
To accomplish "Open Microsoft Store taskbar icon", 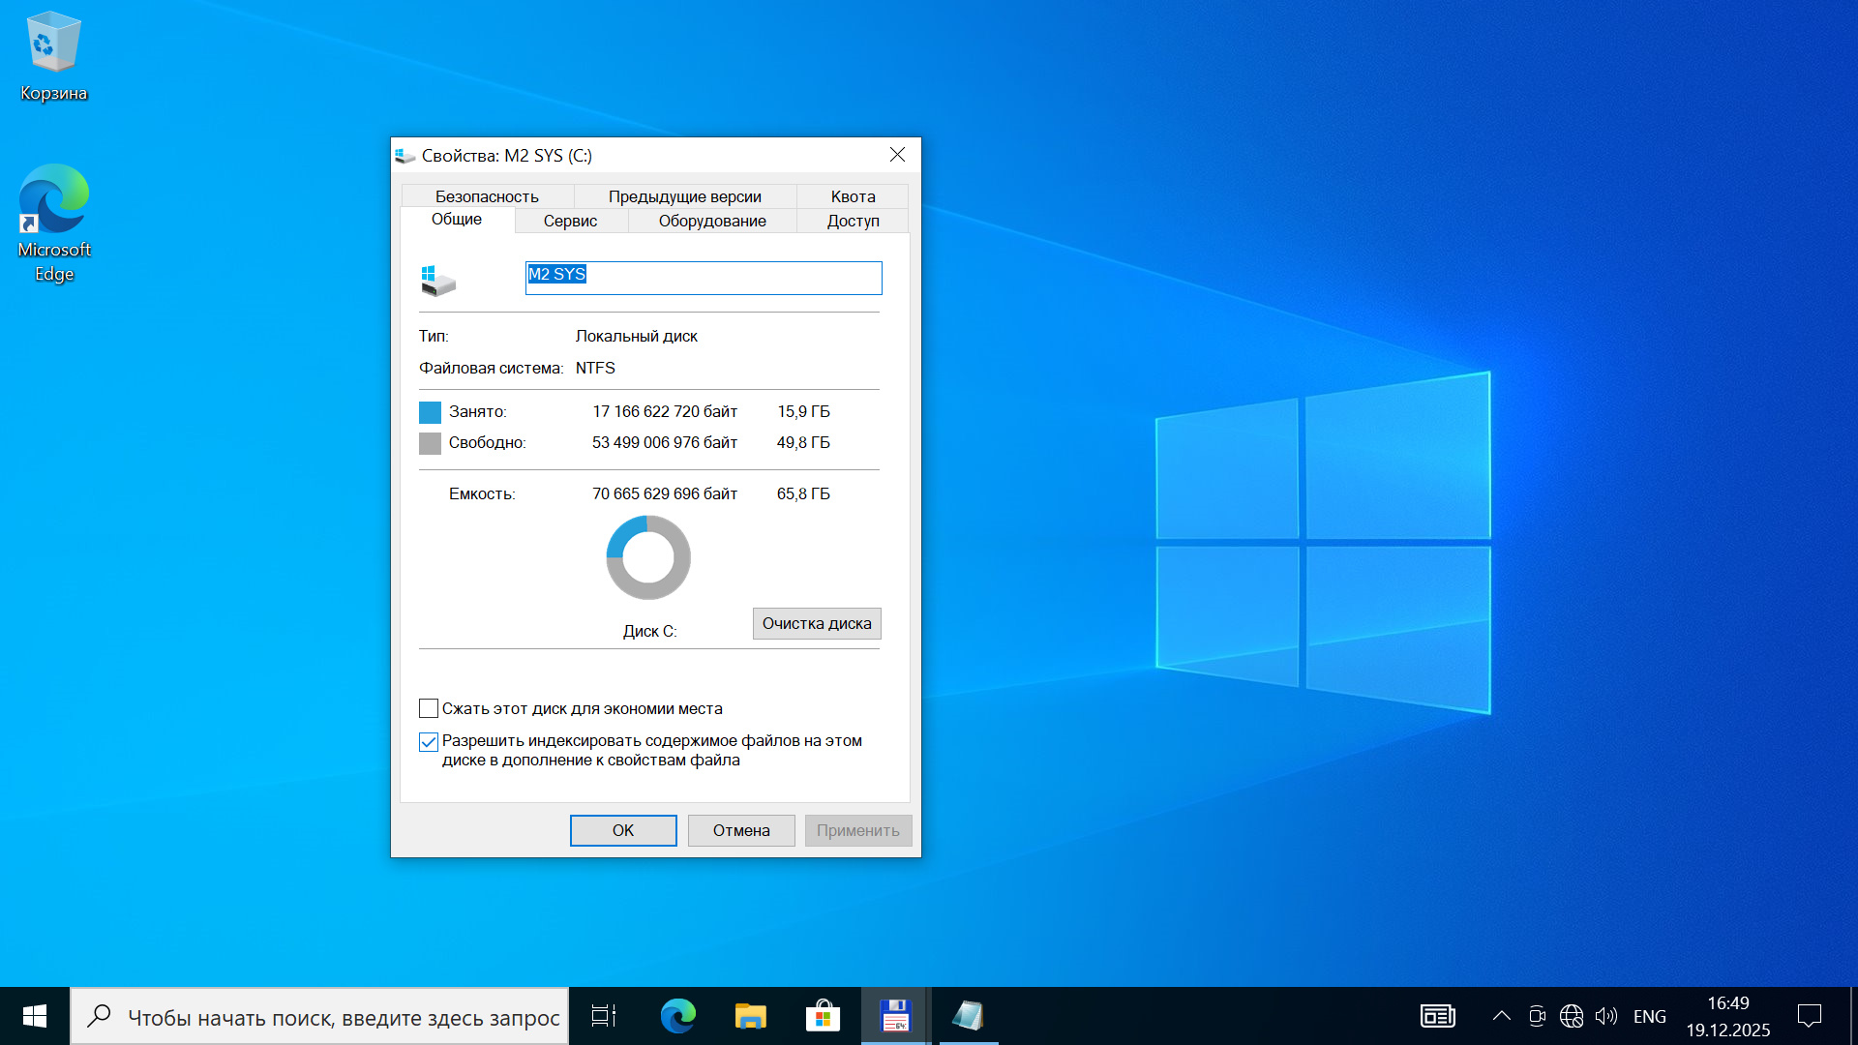I will [823, 1016].
